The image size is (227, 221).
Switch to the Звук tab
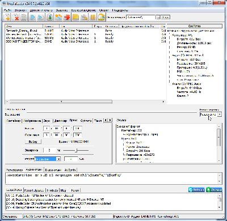coord(47,121)
